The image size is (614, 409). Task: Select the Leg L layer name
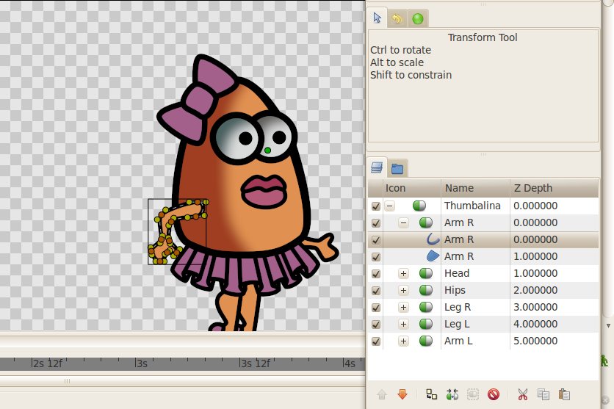click(x=457, y=324)
